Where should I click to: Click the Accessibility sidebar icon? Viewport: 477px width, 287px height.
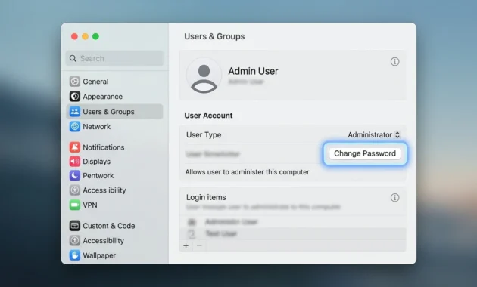(74, 241)
